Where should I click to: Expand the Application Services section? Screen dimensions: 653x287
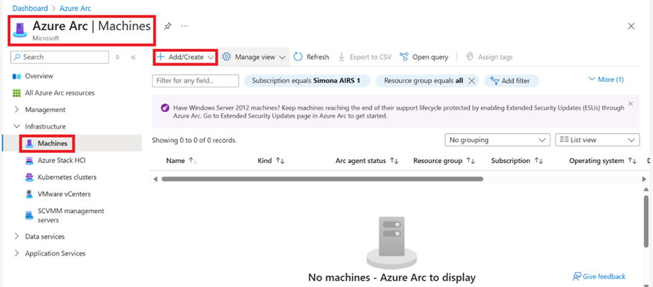click(x=55, y=253)
